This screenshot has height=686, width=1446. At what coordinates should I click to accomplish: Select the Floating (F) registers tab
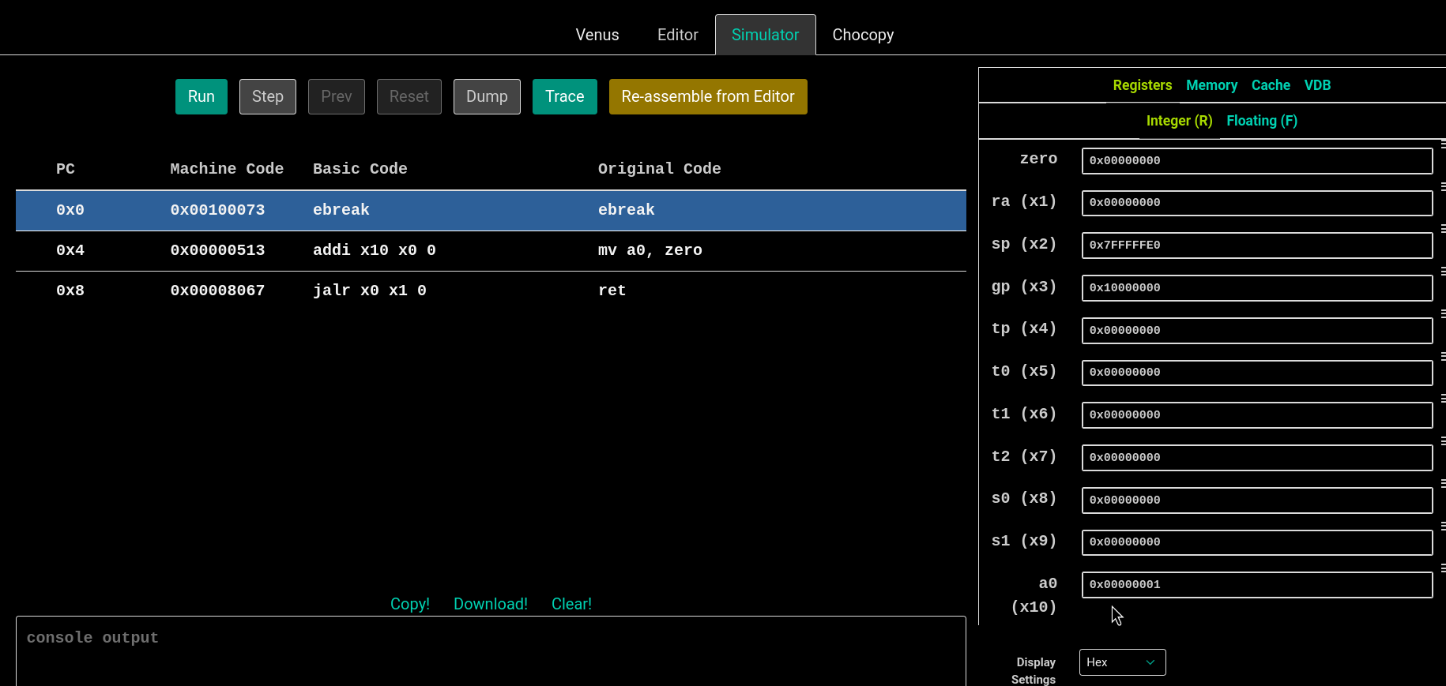[x=1262, y=121]
